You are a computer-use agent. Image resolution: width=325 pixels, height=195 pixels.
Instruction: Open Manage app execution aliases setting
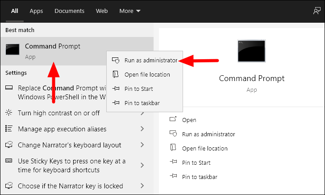[62, 129]
